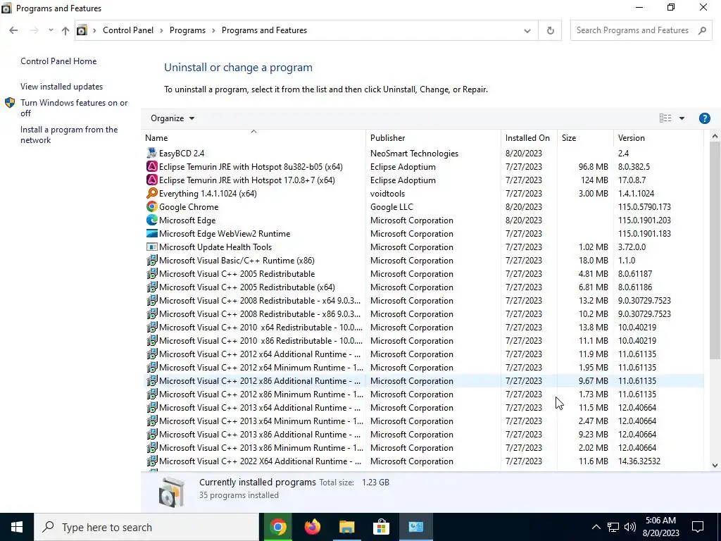Sort by the Size column header
The height and width of the screenshot is (541, 721).
pyautogui.click(x=584, y=137)
